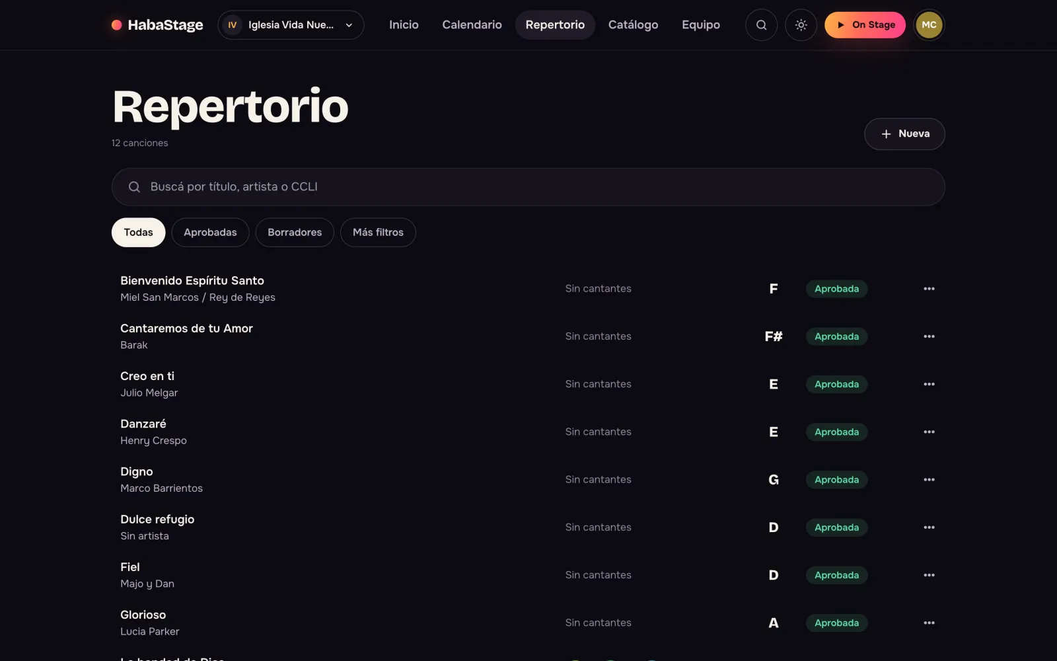Open the search icon in top navigation
Image resolution: width=1057 pixels, height=661 pixels.
761,25
